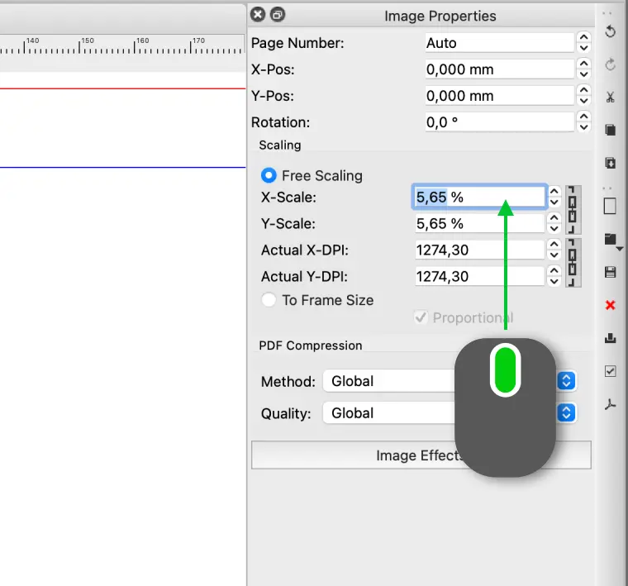The width and height of the screenshot is (628, 586).
Task: Click the red X close document icon
Action: click(610, 305)
